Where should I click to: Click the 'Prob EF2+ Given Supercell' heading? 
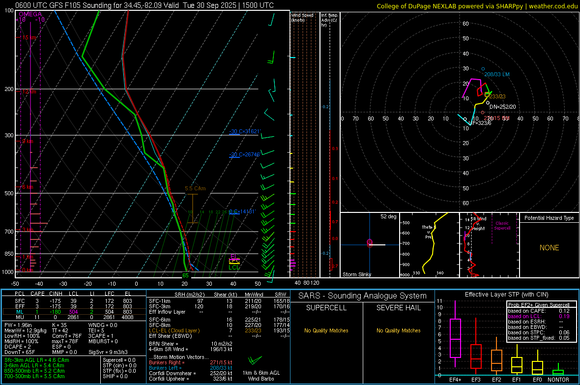(x=539, y=305)
